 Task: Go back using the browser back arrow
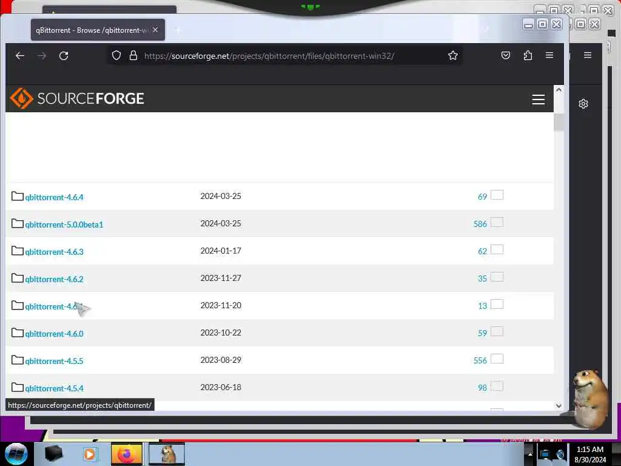click(20, 56)
